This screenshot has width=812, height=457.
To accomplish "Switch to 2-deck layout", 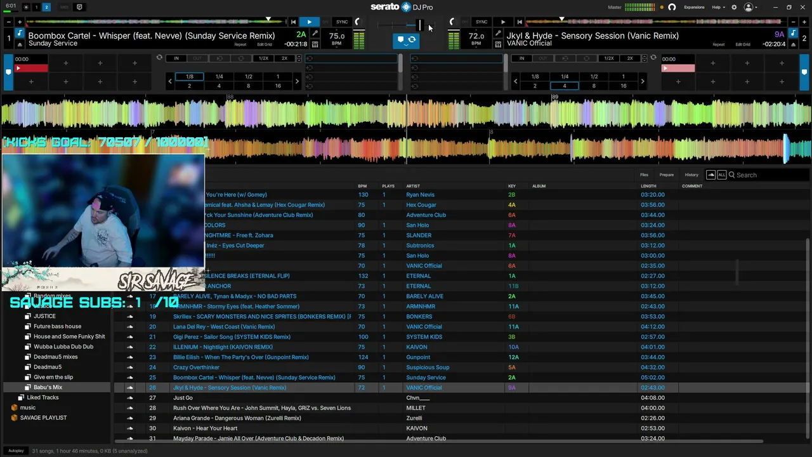I will click(x=46, y=7).
